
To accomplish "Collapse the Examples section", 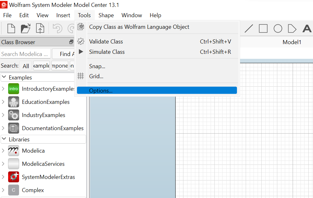I will tap(4, 77).
